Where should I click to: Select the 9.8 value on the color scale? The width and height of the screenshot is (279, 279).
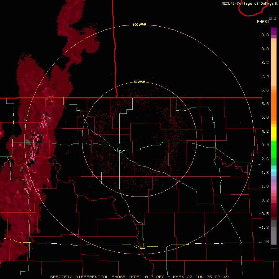[x=265, y=35]
